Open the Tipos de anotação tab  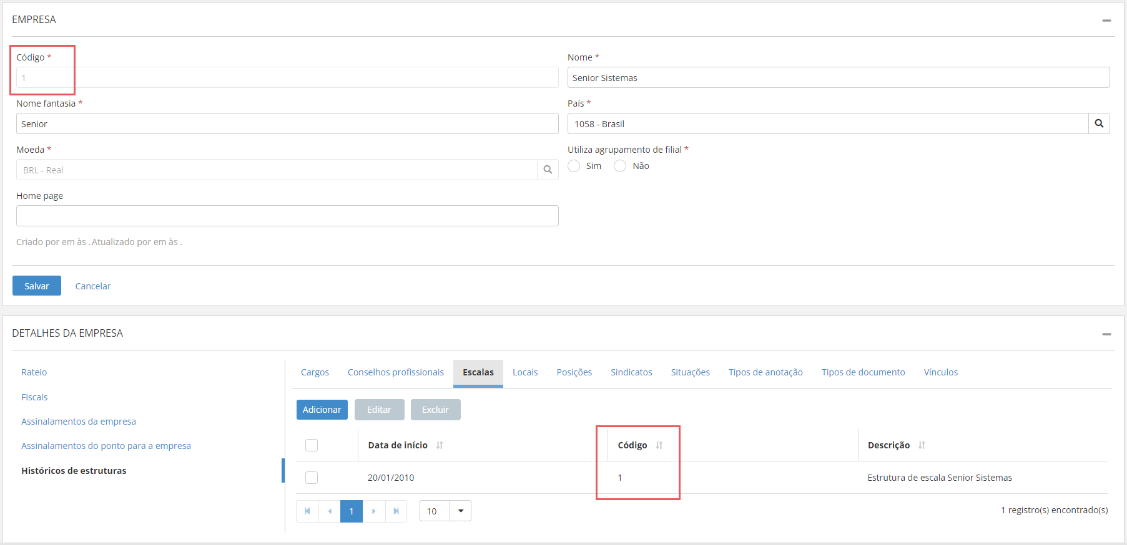[x=765, y=372]
